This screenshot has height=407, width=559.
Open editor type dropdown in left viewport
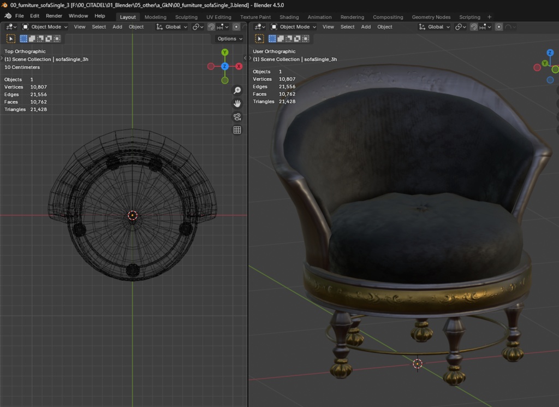click(11, 27)
